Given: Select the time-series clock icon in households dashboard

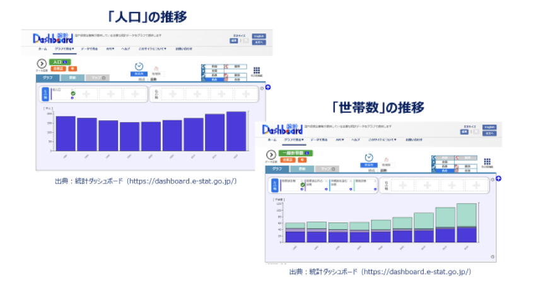Looking at the screenshot, I should point(369,158).
